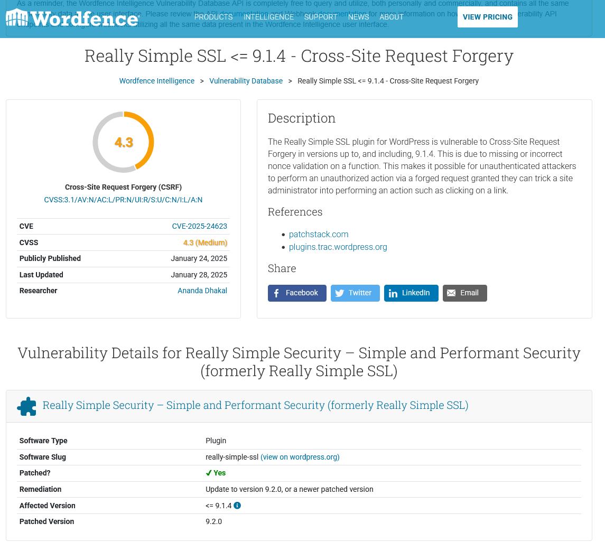
Task: Click the 4.3 score gauge
Action: [x=124, y=143]
